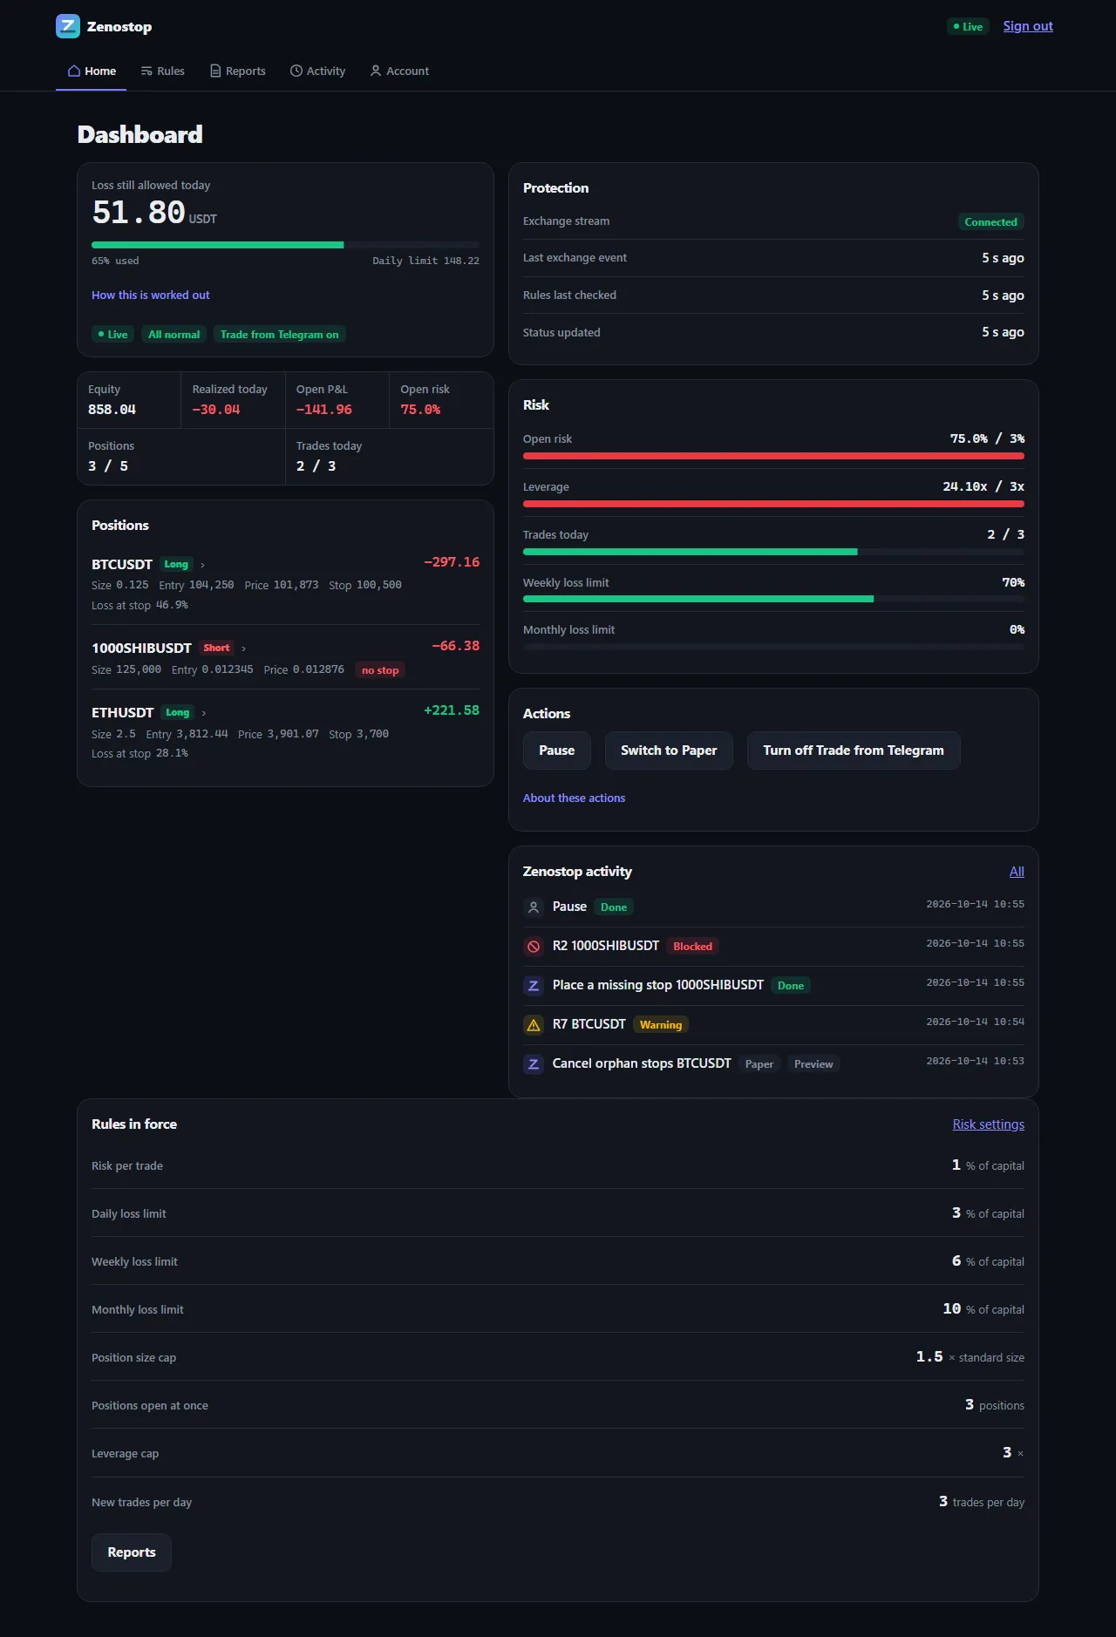Click the Reports button under Rules in force
Screen dimensions: 1116x1637
[x=132, y=1552]
